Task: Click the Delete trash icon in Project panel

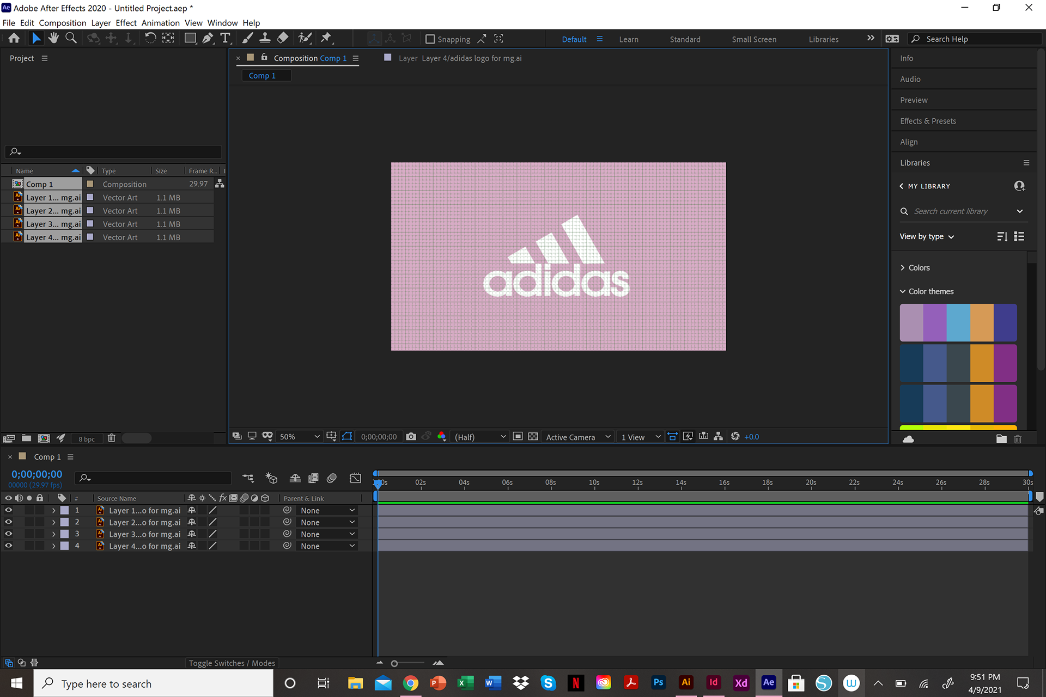Action: point(111,438)
